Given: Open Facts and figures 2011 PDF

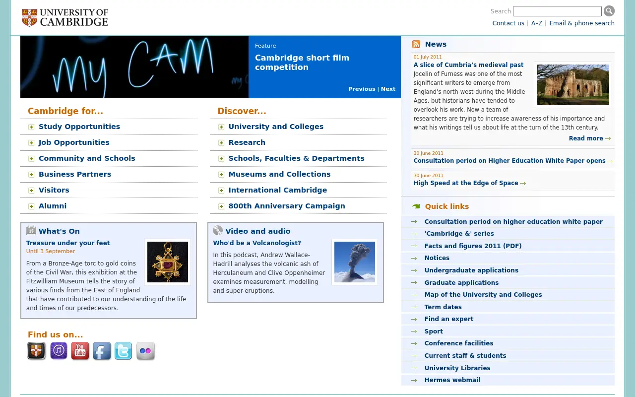Looking at the screenshot, I should coord(473,246).
